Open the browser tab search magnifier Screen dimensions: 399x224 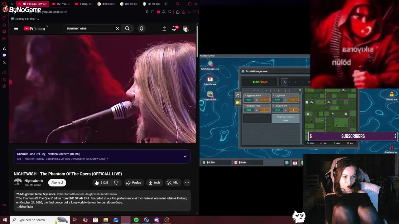point(178,4)
